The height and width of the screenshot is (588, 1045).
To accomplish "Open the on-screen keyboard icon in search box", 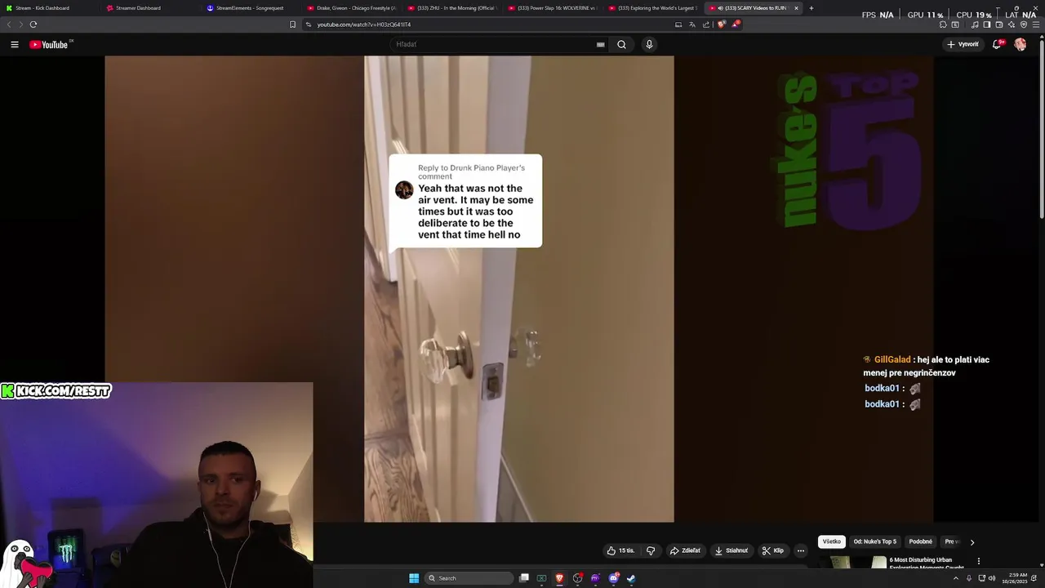I will pyautogui.click(x=601, y=45).
